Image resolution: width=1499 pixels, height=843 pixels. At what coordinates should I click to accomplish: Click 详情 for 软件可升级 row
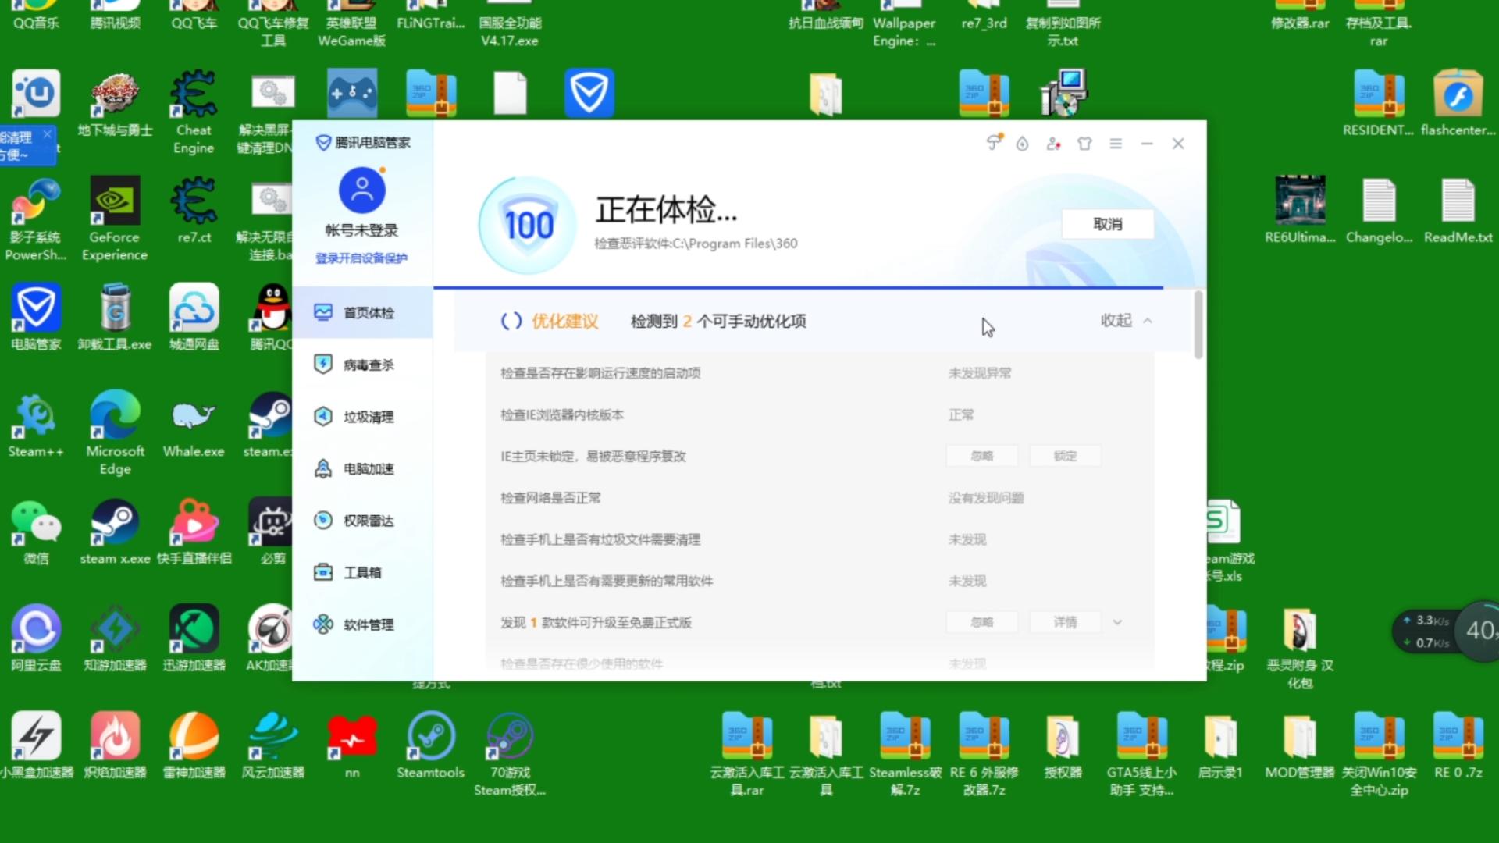tap(1066, 622)
